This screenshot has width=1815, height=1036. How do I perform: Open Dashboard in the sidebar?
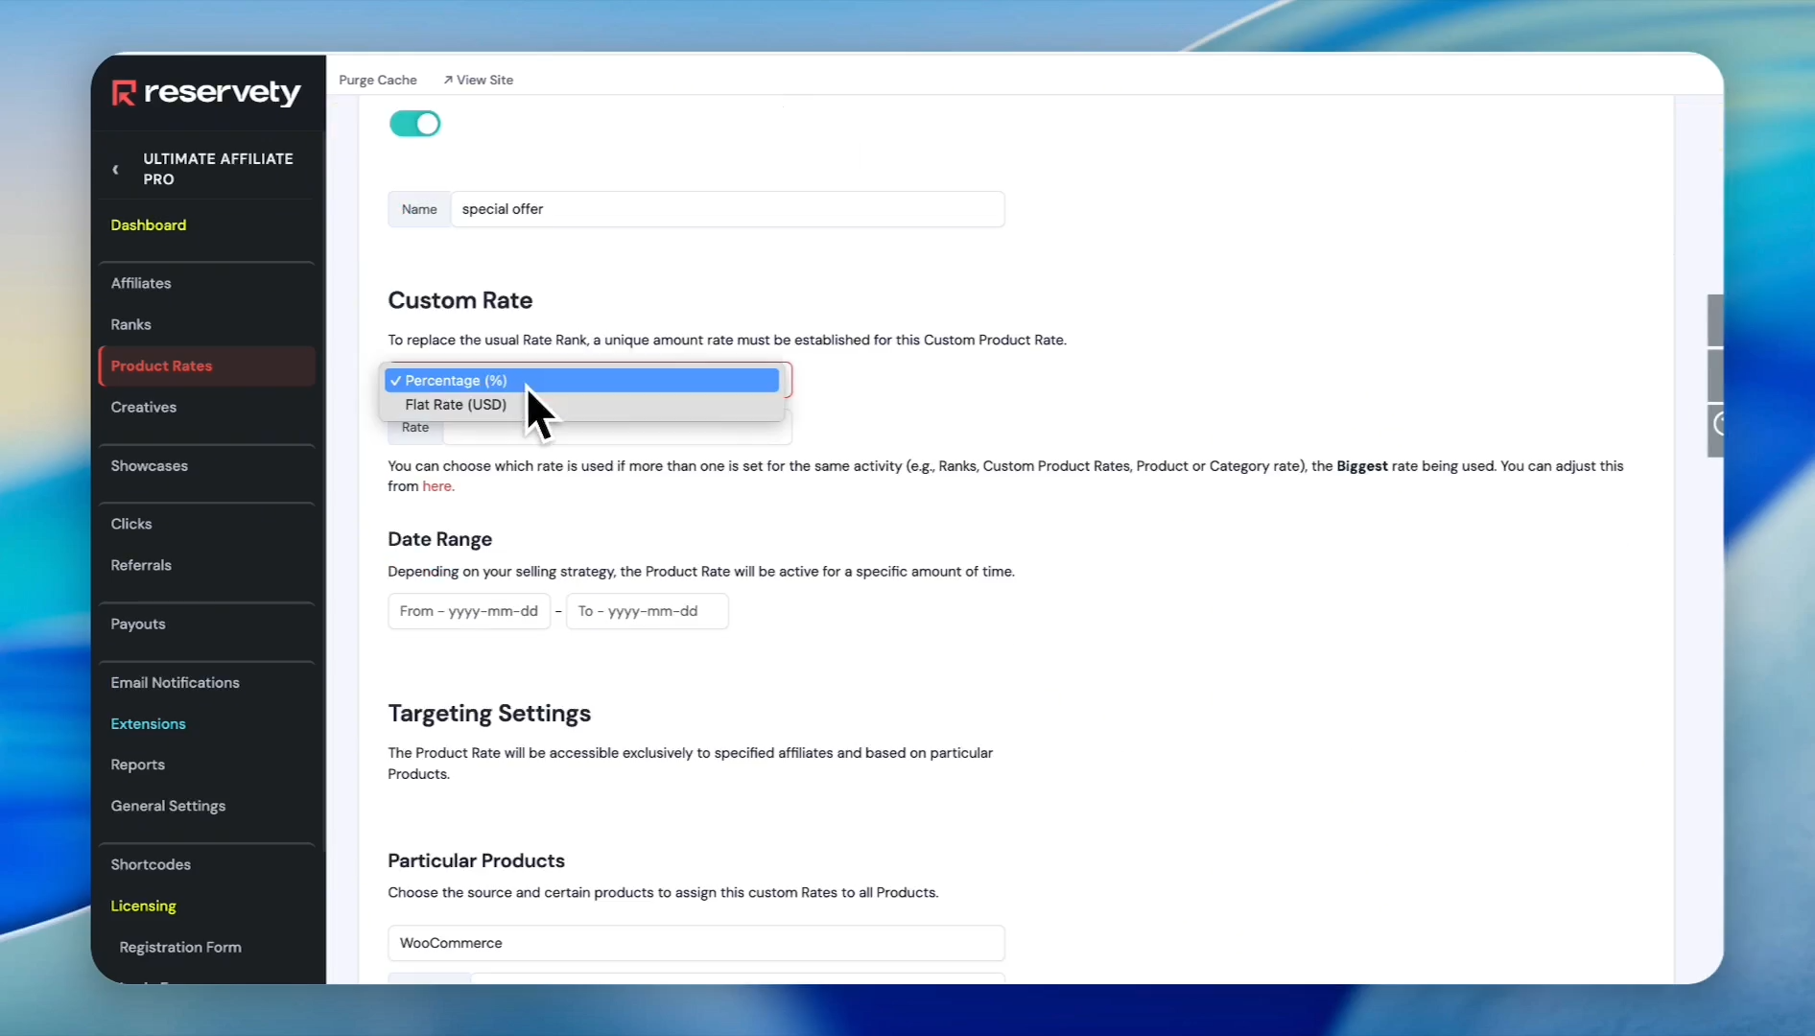point(148,224)
